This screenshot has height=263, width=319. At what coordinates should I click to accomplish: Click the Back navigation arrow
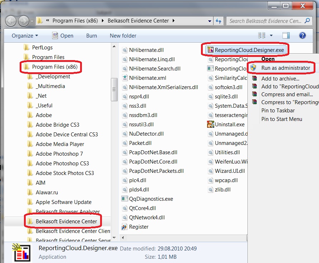11,21
